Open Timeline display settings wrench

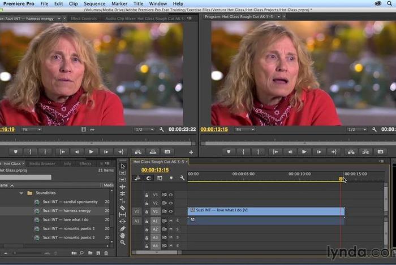(182, 178)
